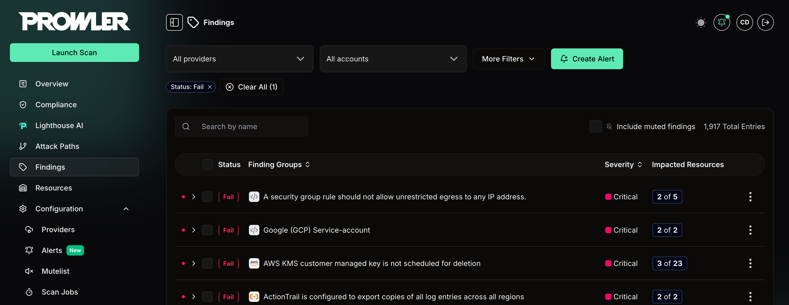The height and width of the screenshot is (305, 789).
Task: Select the ActionTrail finding checkbox
Action: tap(207, 297)
